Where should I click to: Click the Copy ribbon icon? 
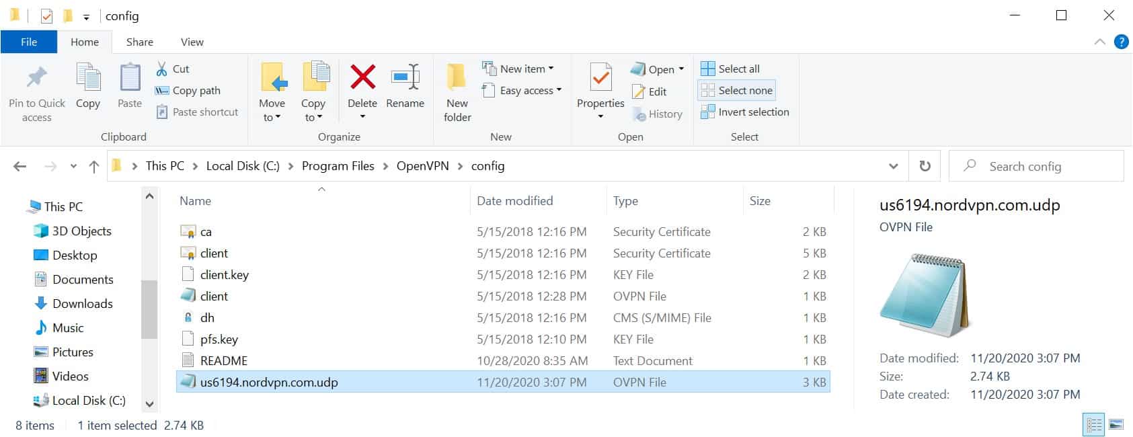pyautogui.click(x=88, y=78)
